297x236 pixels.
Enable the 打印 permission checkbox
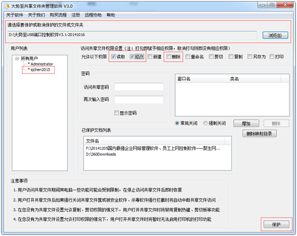click(272, 56)
